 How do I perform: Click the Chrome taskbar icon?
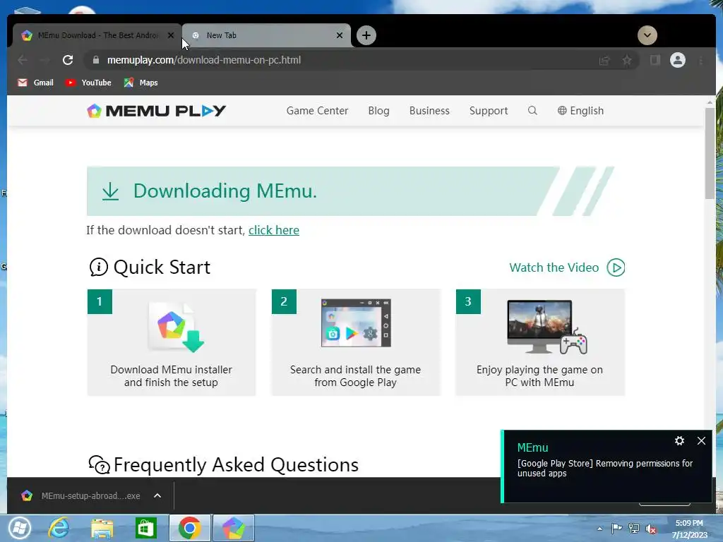(x=189, y=528)
